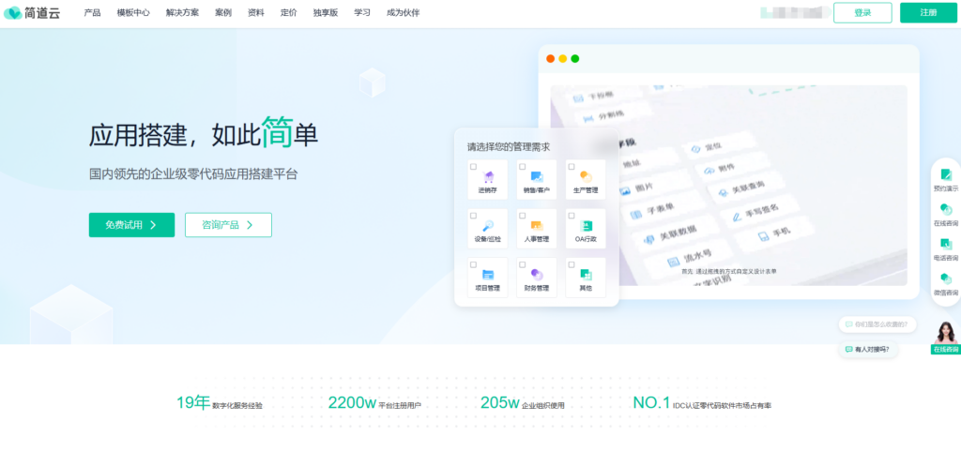Click the 2200w 平台注册用户 statistic
961x451 pixels.
[x=374, y=403]
